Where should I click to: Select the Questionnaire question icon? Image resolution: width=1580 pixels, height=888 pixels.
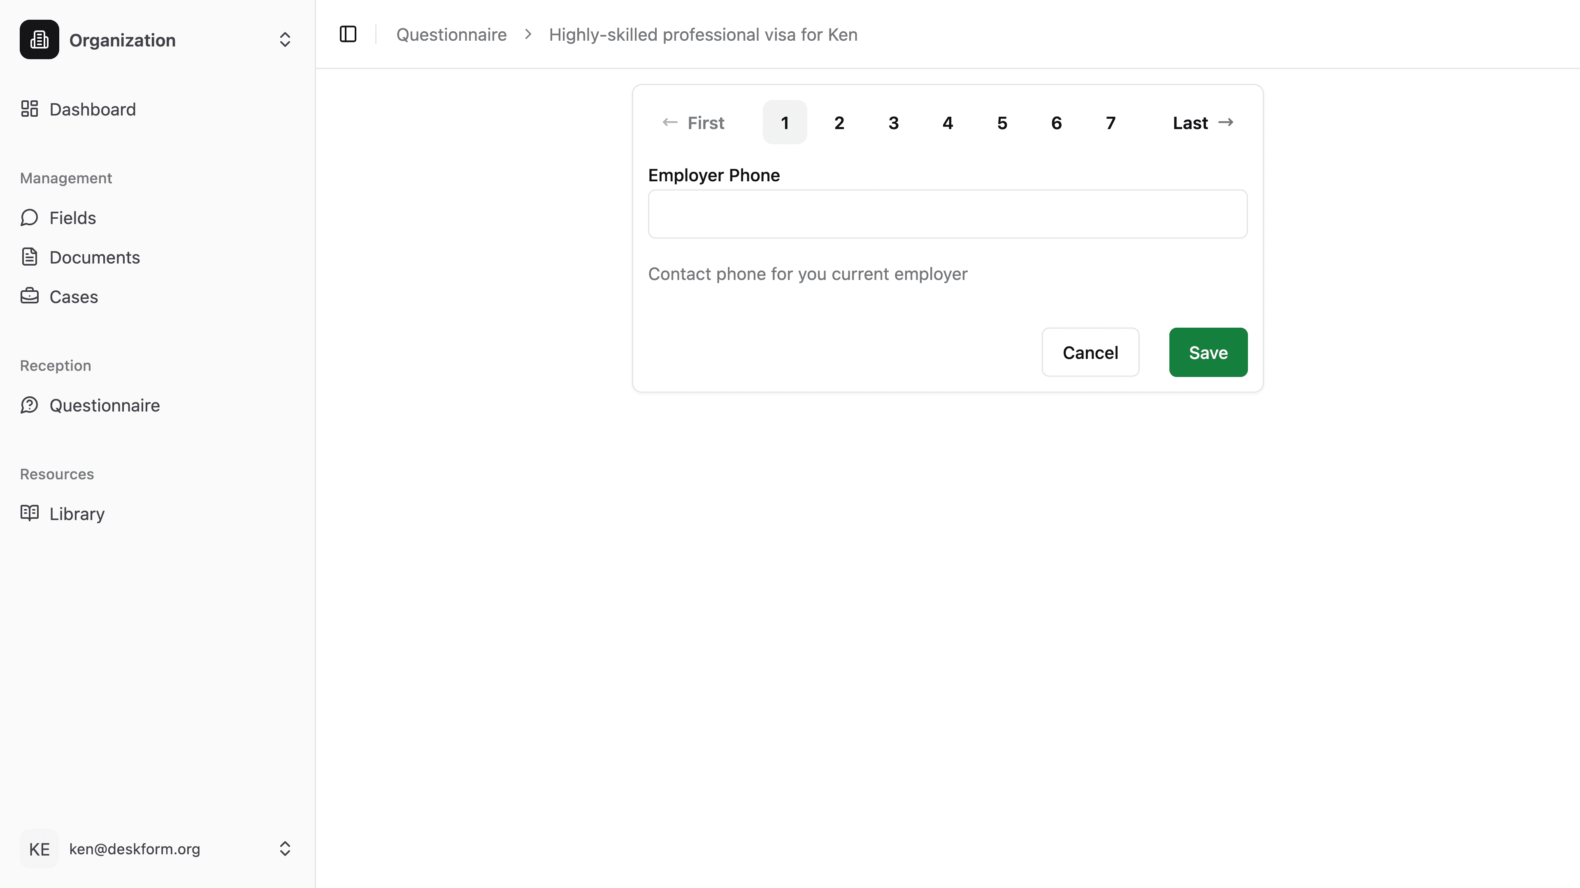pos(30,405)
